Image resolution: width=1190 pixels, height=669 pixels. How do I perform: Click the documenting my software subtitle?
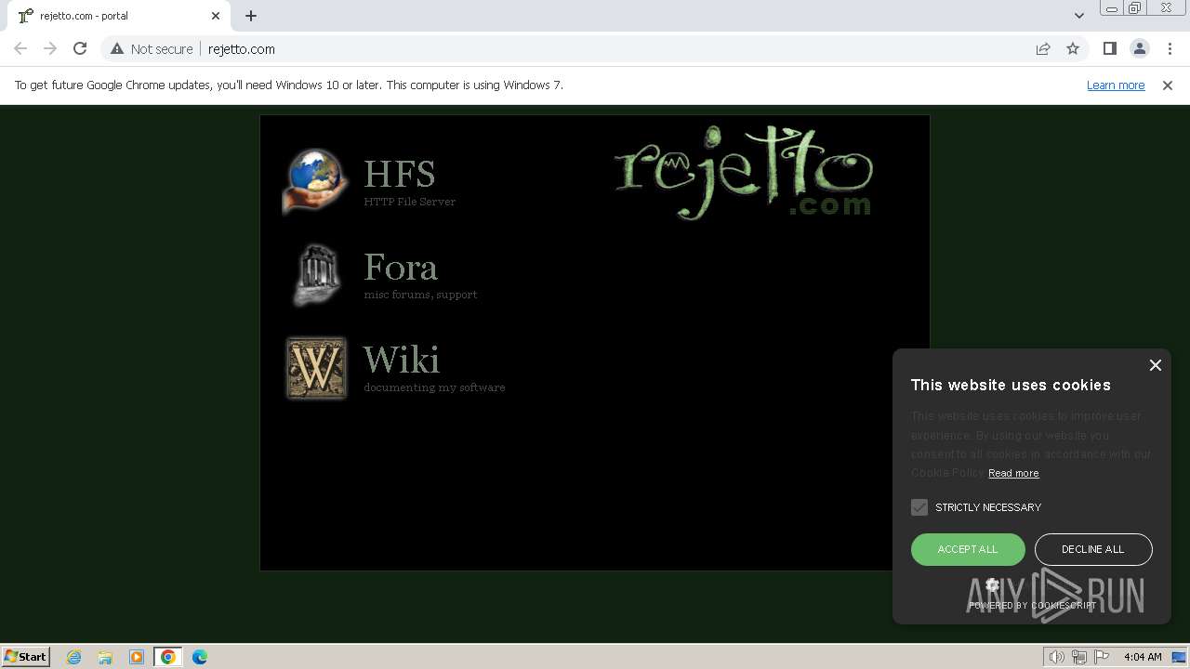pos(434,387)
